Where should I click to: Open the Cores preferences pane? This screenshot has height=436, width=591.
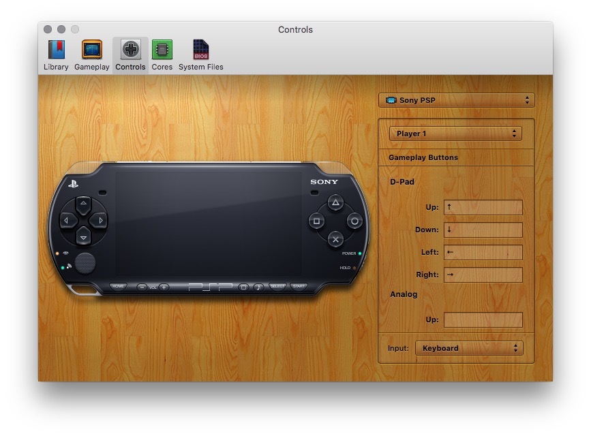tap(162, 54)
